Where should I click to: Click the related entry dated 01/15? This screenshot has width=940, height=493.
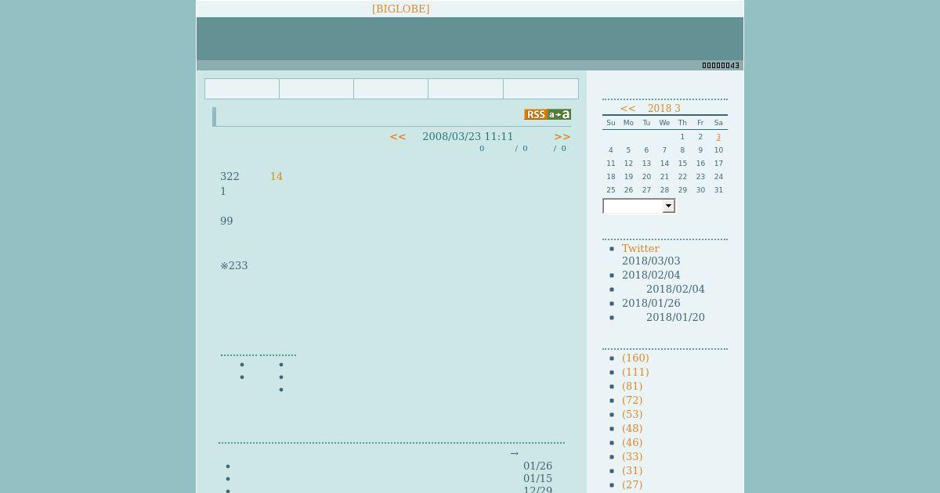537,479
